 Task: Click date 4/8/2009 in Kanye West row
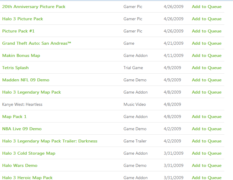tap(172, 105)
